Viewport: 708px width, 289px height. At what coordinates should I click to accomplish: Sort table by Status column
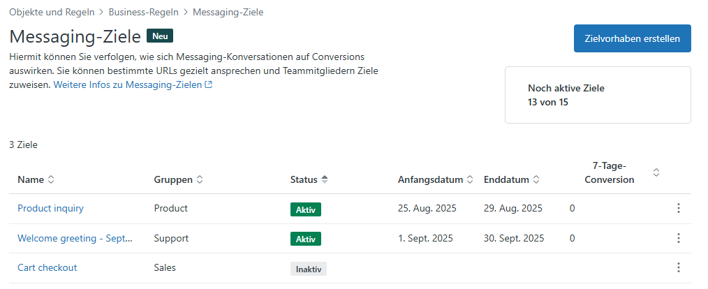pos(309,180)
